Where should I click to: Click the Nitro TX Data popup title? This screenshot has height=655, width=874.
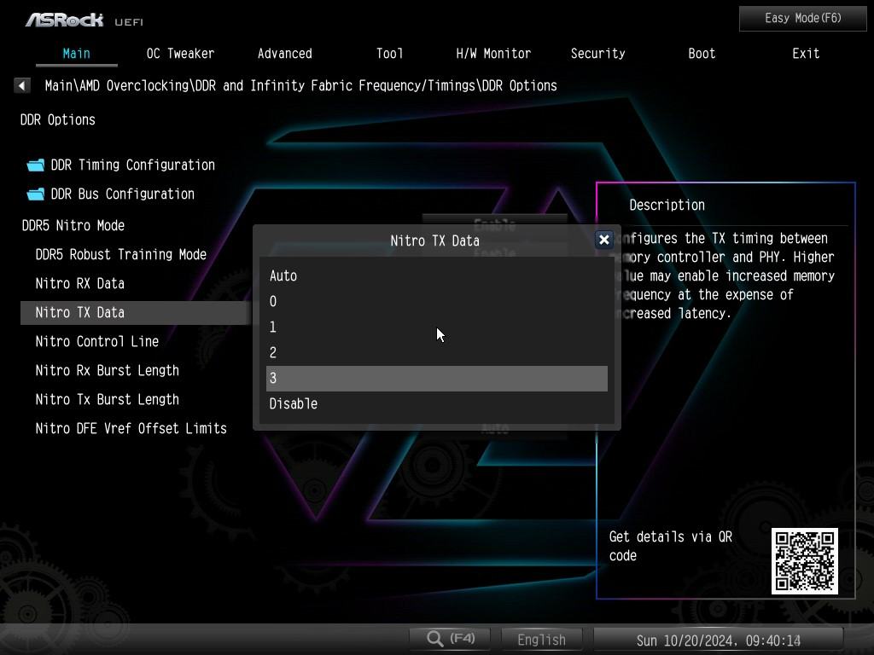434,241
